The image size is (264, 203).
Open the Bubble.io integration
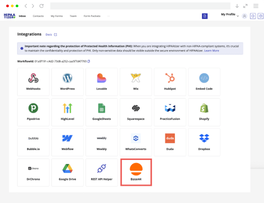tap(33, 142)
